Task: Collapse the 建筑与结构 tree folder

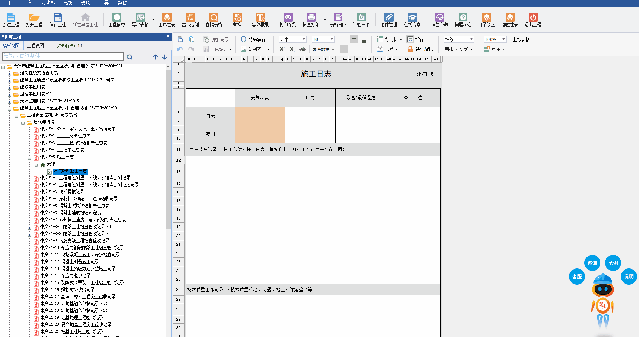Action: coord(23,123)
